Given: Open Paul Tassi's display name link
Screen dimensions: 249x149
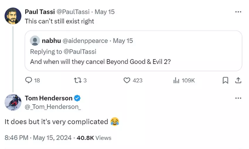Looking at the screenshot, I should (x=40, y=12).
